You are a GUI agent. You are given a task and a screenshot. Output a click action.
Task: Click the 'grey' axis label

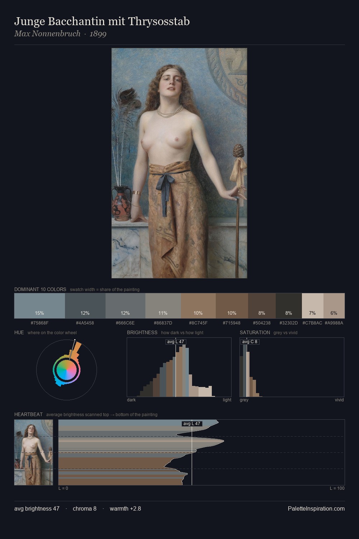click(x=244, y=400)
